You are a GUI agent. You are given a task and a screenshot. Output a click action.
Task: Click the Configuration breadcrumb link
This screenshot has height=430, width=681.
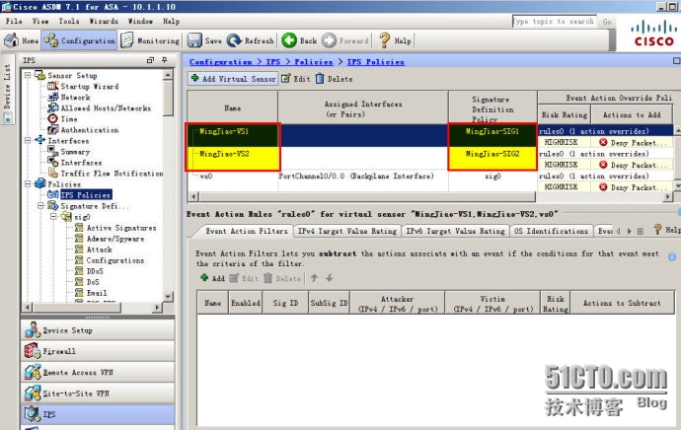tap(221, 62)
